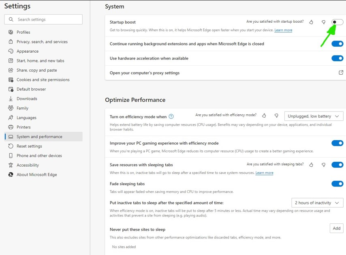The image size is (346, 255).
Task: Enable the Startup boost toggle
Action: 337,22
